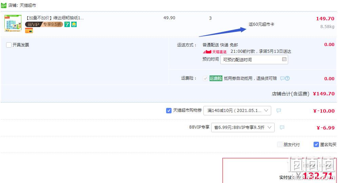Click the calendar icon in delivery time field
Screen dimensions: 338x183
[284, 59]
